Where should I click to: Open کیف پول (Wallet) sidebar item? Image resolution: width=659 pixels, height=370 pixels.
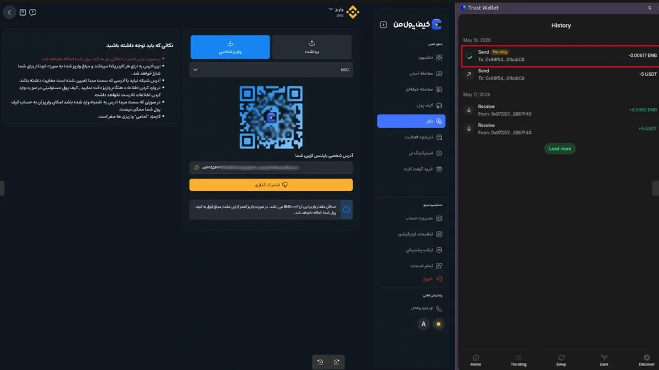click(x=429, y=105)
